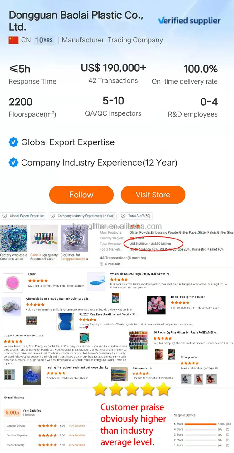This screenshot has height=453, width=234.
Task: Open Factory Wholesale Cosmetic Glitter thumbnail
Action: [x=13, y=239]
